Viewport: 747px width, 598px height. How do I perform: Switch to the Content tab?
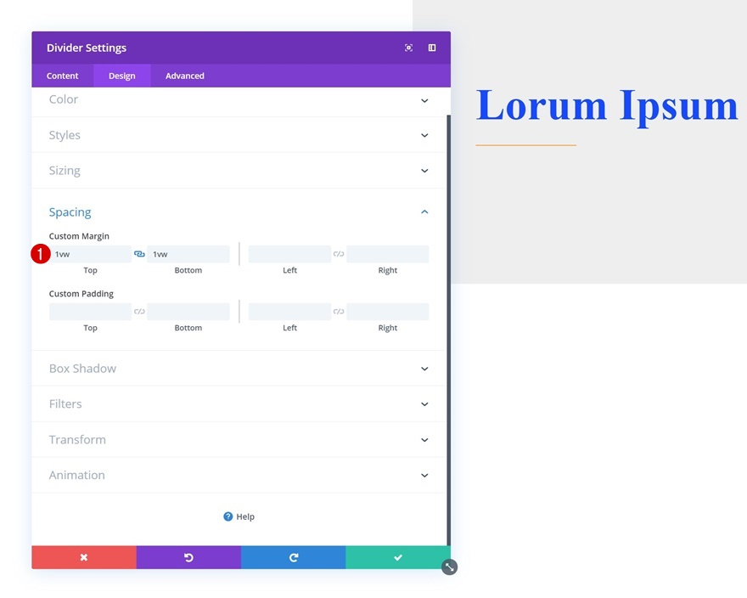coord(63,76)
